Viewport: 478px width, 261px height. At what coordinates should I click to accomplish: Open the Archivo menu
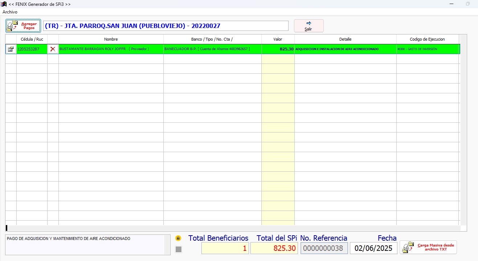[x=10, y=12]
